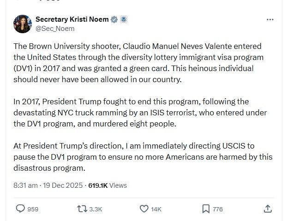Click the 959 replies count
The image size is (294, 221).
tap(33, 209)
